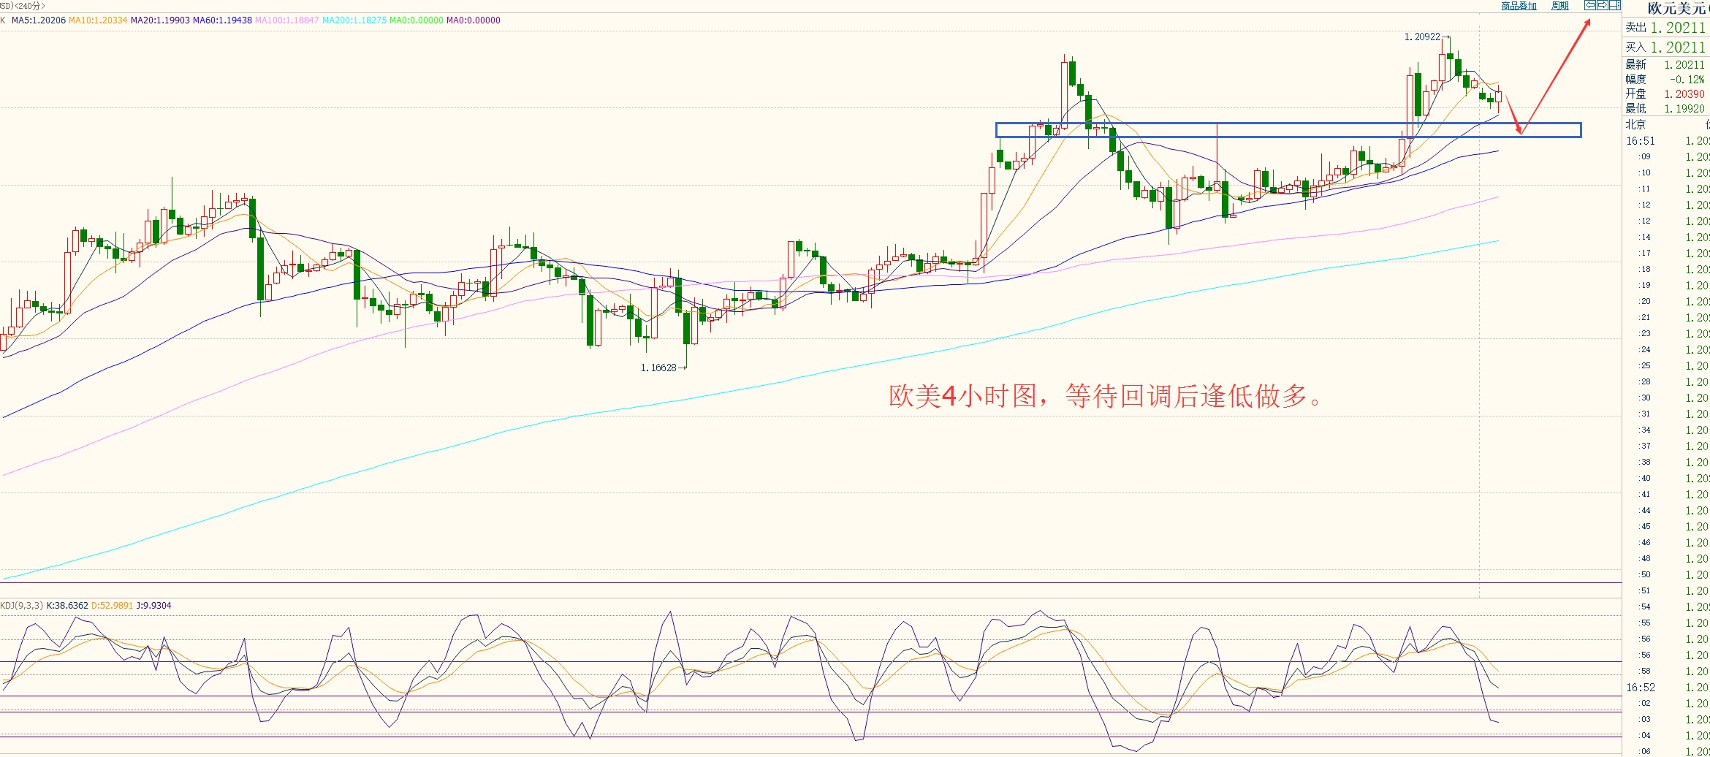Click the left arrow navigation icon
Screen dimensions: 1710x757
click(1589, 6)
